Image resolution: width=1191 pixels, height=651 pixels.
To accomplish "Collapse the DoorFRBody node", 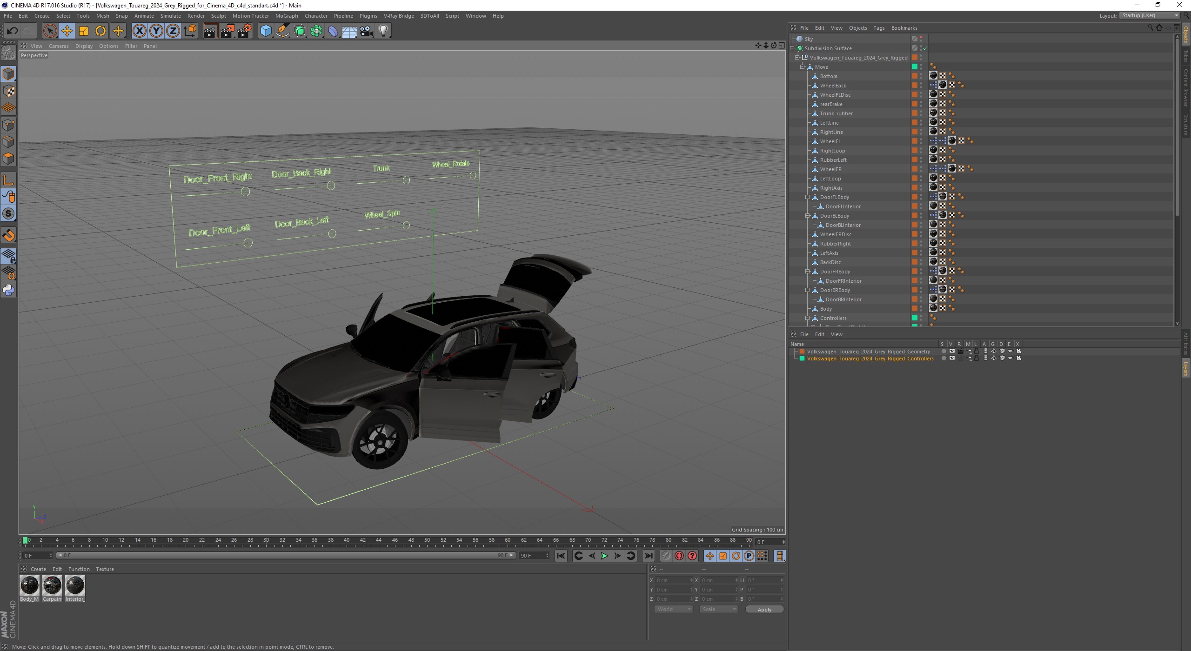I will [808, 272].
